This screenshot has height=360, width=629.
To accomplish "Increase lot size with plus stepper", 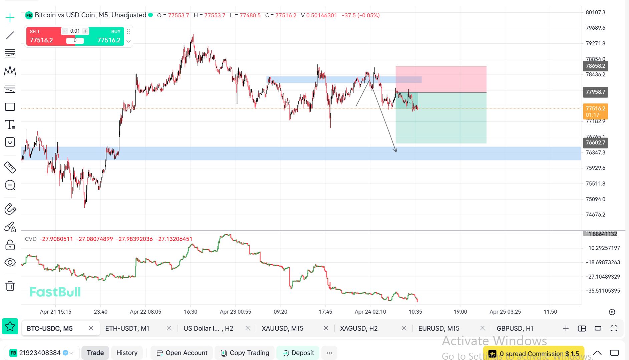I will (85, 31).
